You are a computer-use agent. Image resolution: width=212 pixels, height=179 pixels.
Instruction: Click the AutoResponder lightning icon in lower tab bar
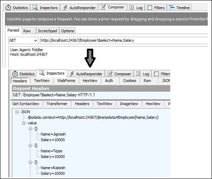(x=72, y=74)
